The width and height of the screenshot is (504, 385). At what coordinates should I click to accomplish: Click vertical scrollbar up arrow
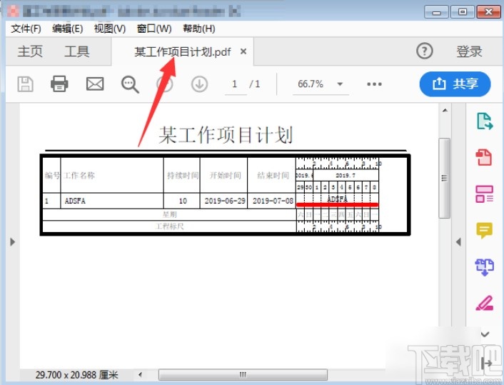445,110
